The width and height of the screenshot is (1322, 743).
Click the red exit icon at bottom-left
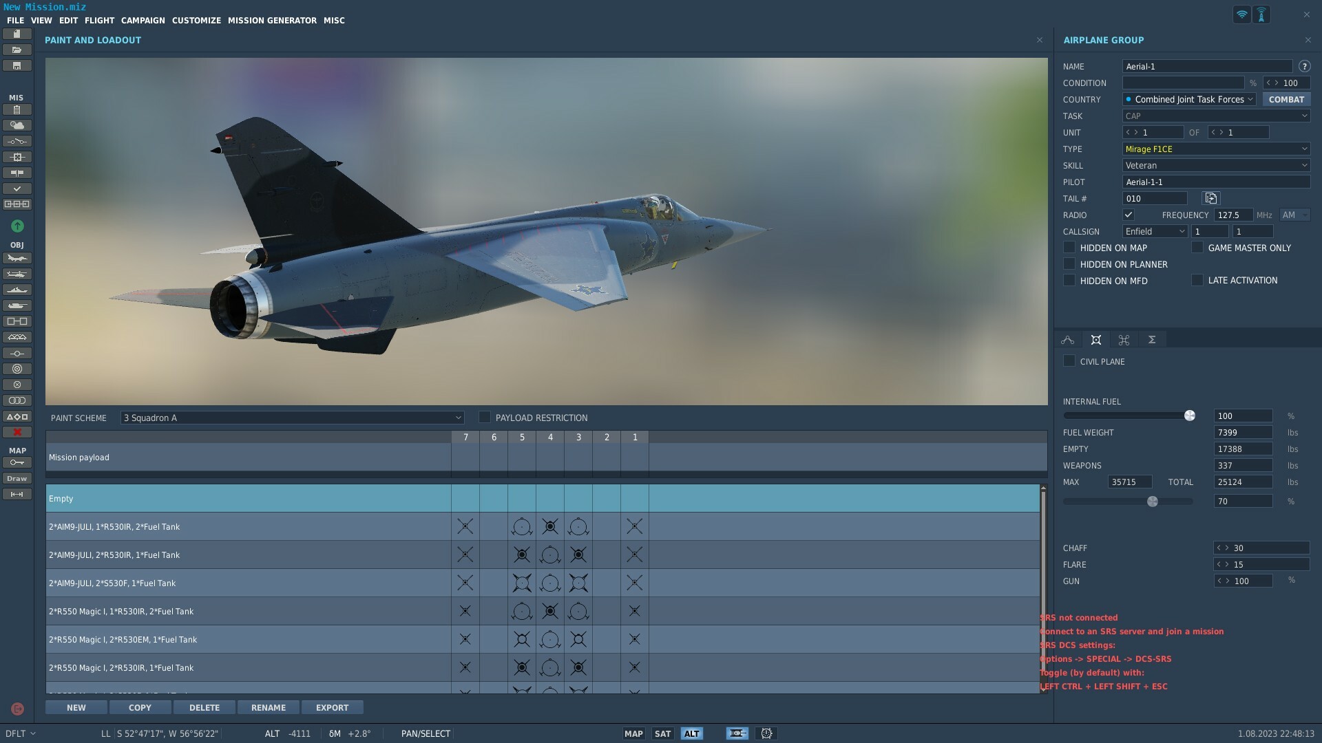[x=17, y=709]
